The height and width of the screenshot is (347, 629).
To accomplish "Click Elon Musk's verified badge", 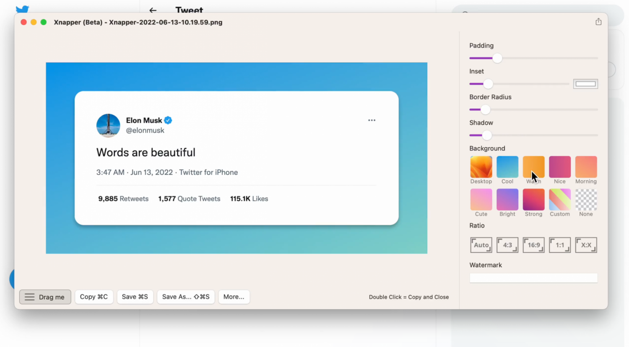I will pyautogui.click(x=168, y=120).
